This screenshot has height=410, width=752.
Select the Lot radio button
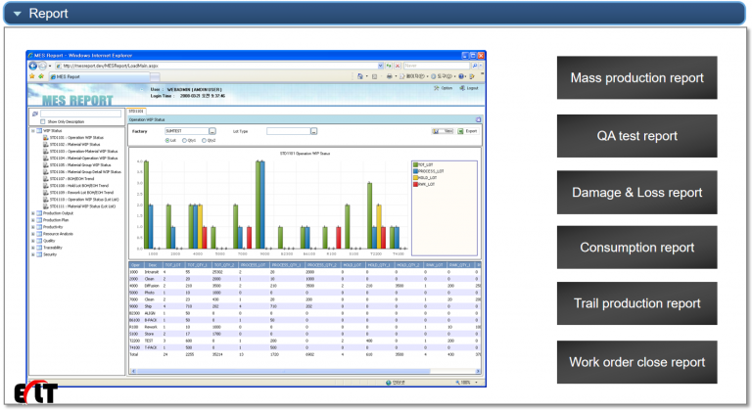(168, 139)
